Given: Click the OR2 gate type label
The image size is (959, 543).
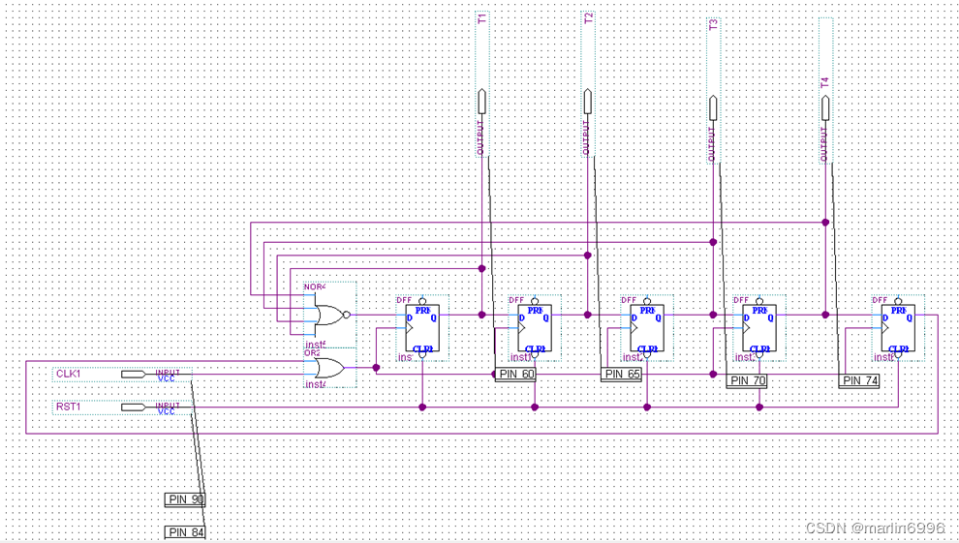Looking at the screenshot, I should (x=313, y=353).
